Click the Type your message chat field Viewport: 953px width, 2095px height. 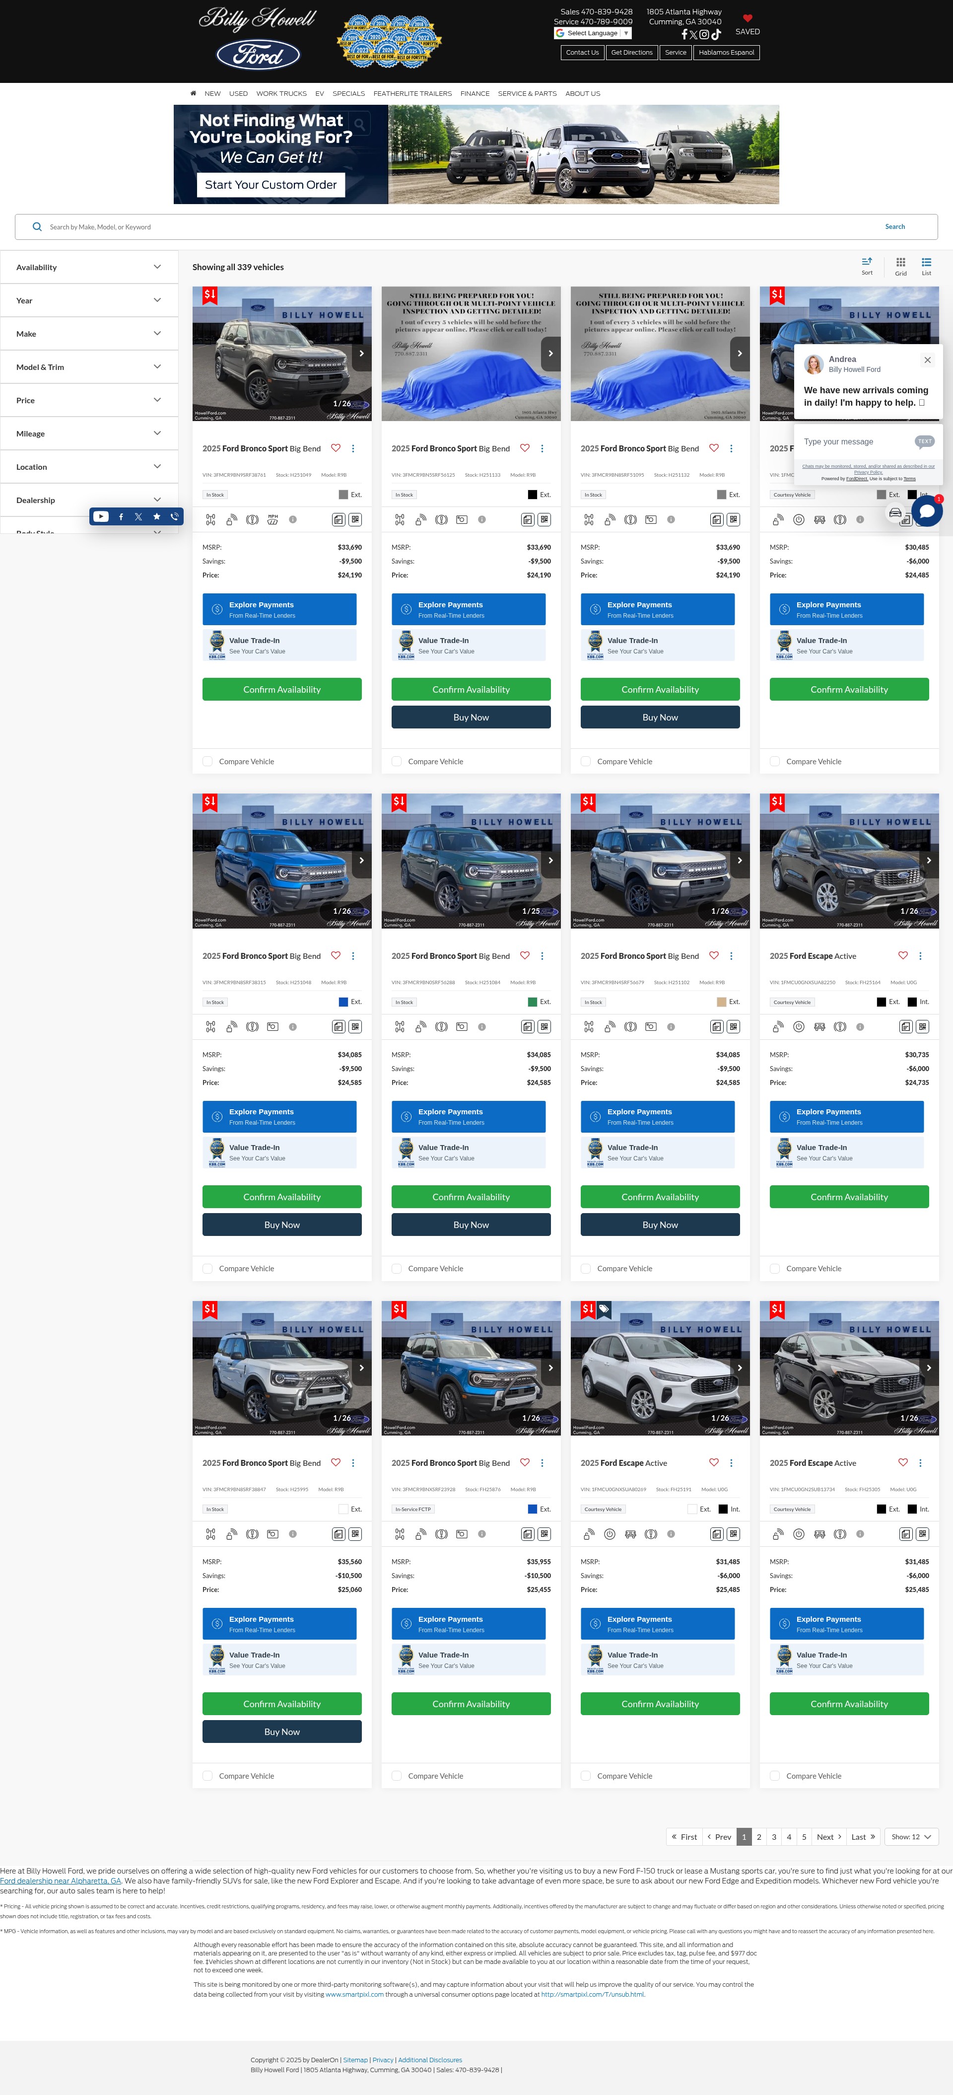pos(855,441)
